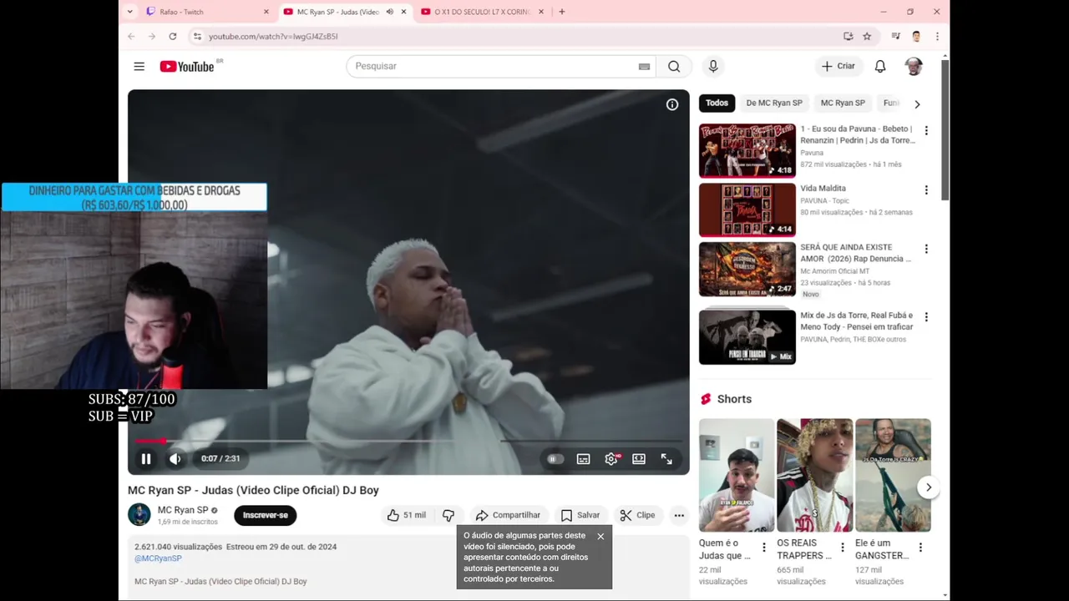Open the account avatar menu

[914, 66]
